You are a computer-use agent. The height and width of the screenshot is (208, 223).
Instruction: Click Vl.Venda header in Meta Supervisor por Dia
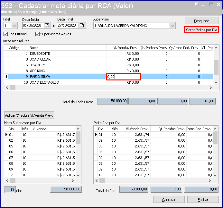coord(54,129)
